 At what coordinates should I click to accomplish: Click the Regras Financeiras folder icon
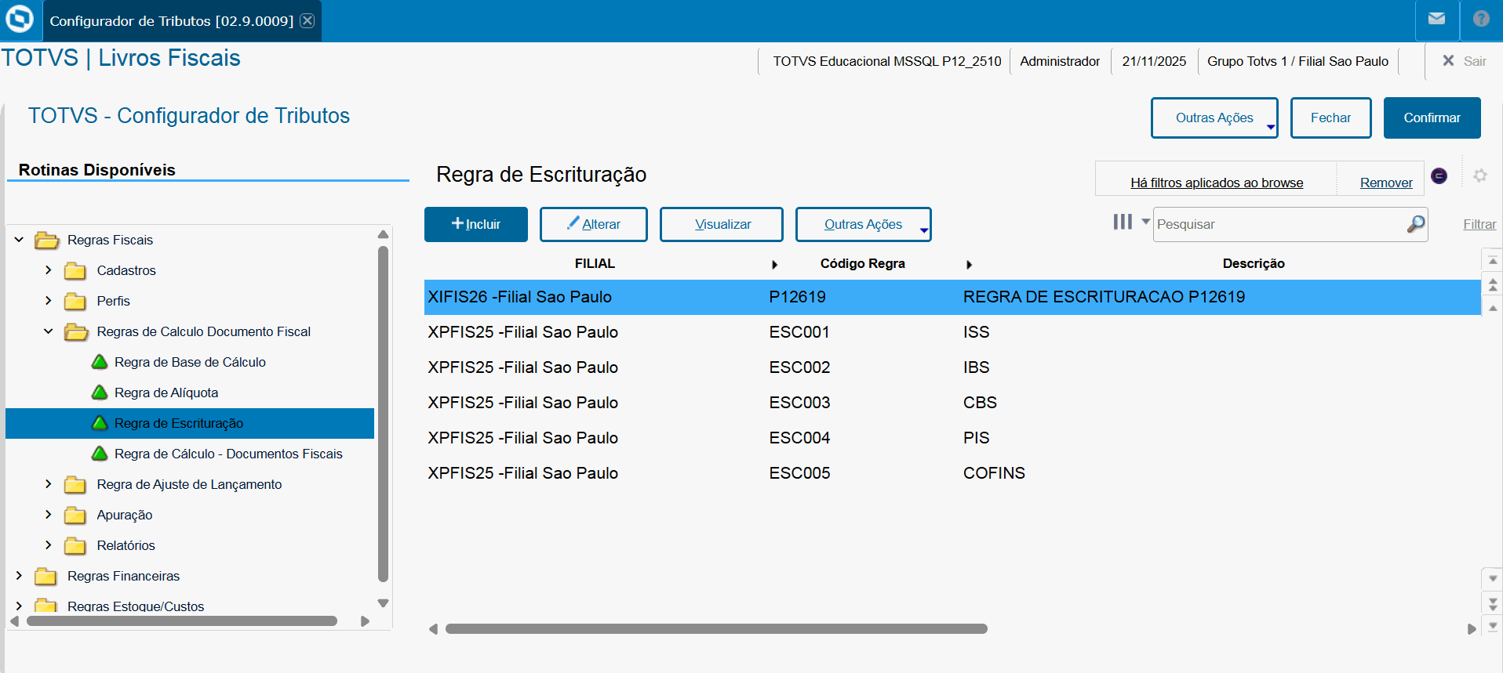[x=45, y=576]
